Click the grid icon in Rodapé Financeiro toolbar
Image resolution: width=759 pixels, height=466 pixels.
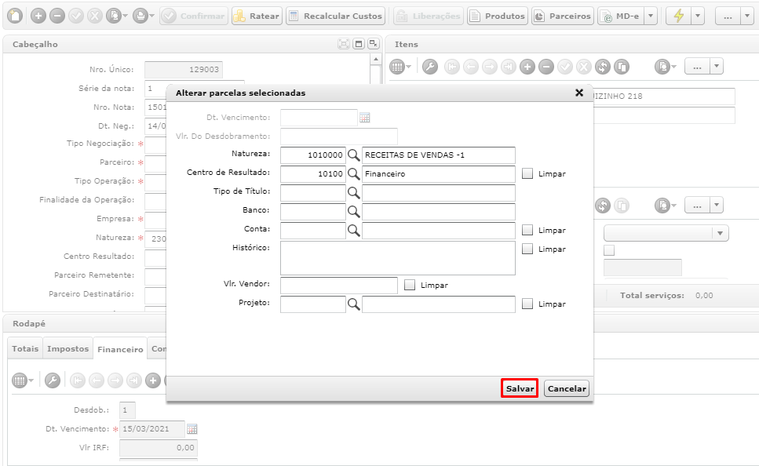pos(20,380)
